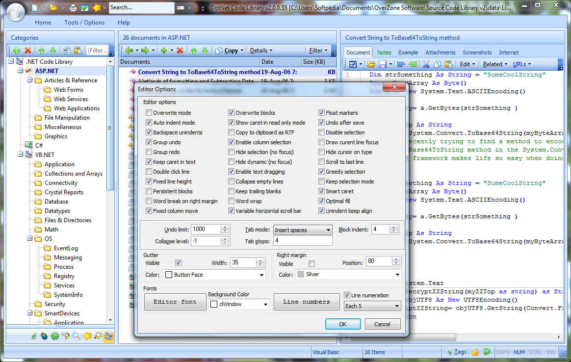
Task: Confirm Editor Options with OK
Action: point(343,324)
